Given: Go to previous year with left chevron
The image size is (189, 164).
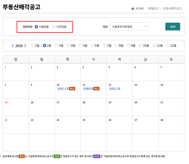Looking at the screenshot, I should point(13,46).
